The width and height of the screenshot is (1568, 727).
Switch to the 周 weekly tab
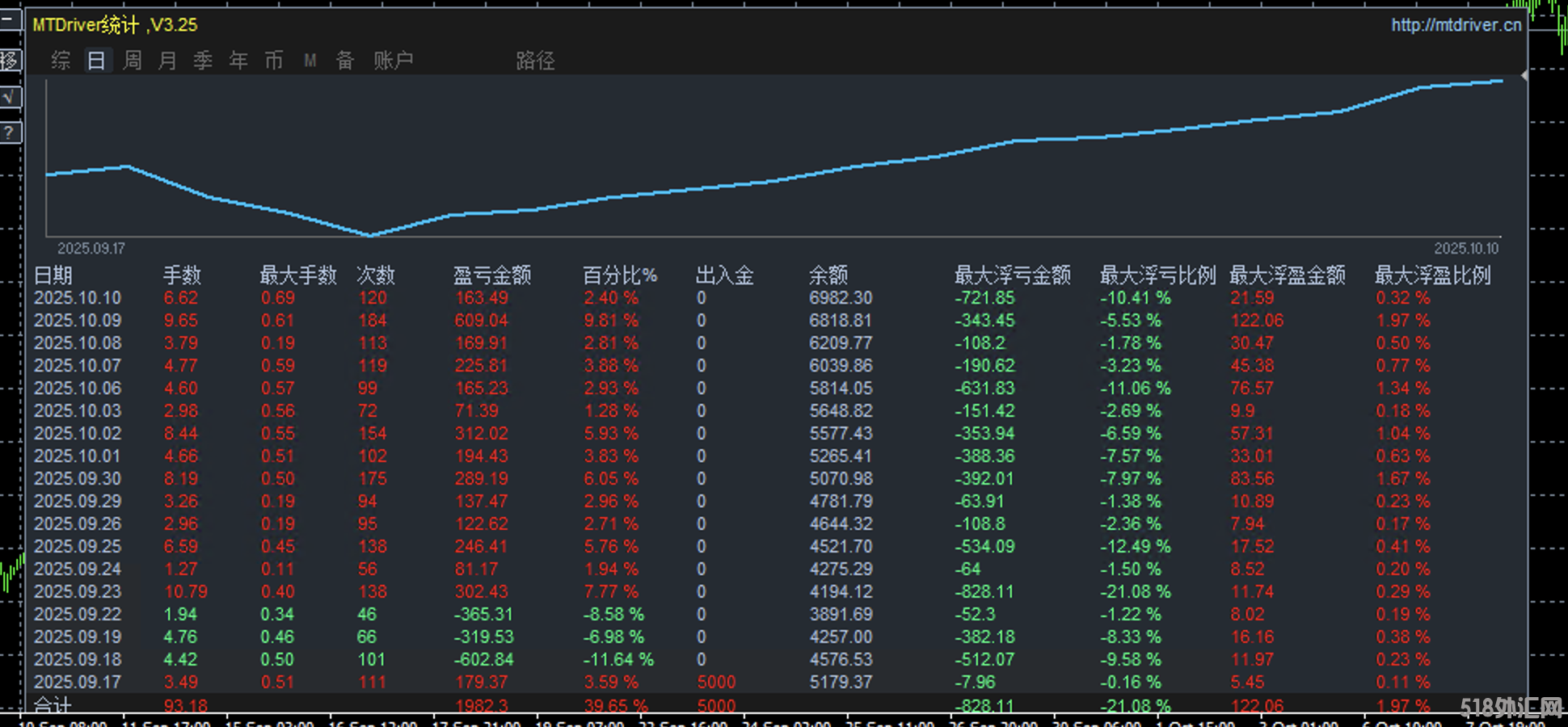coord(132,61)
